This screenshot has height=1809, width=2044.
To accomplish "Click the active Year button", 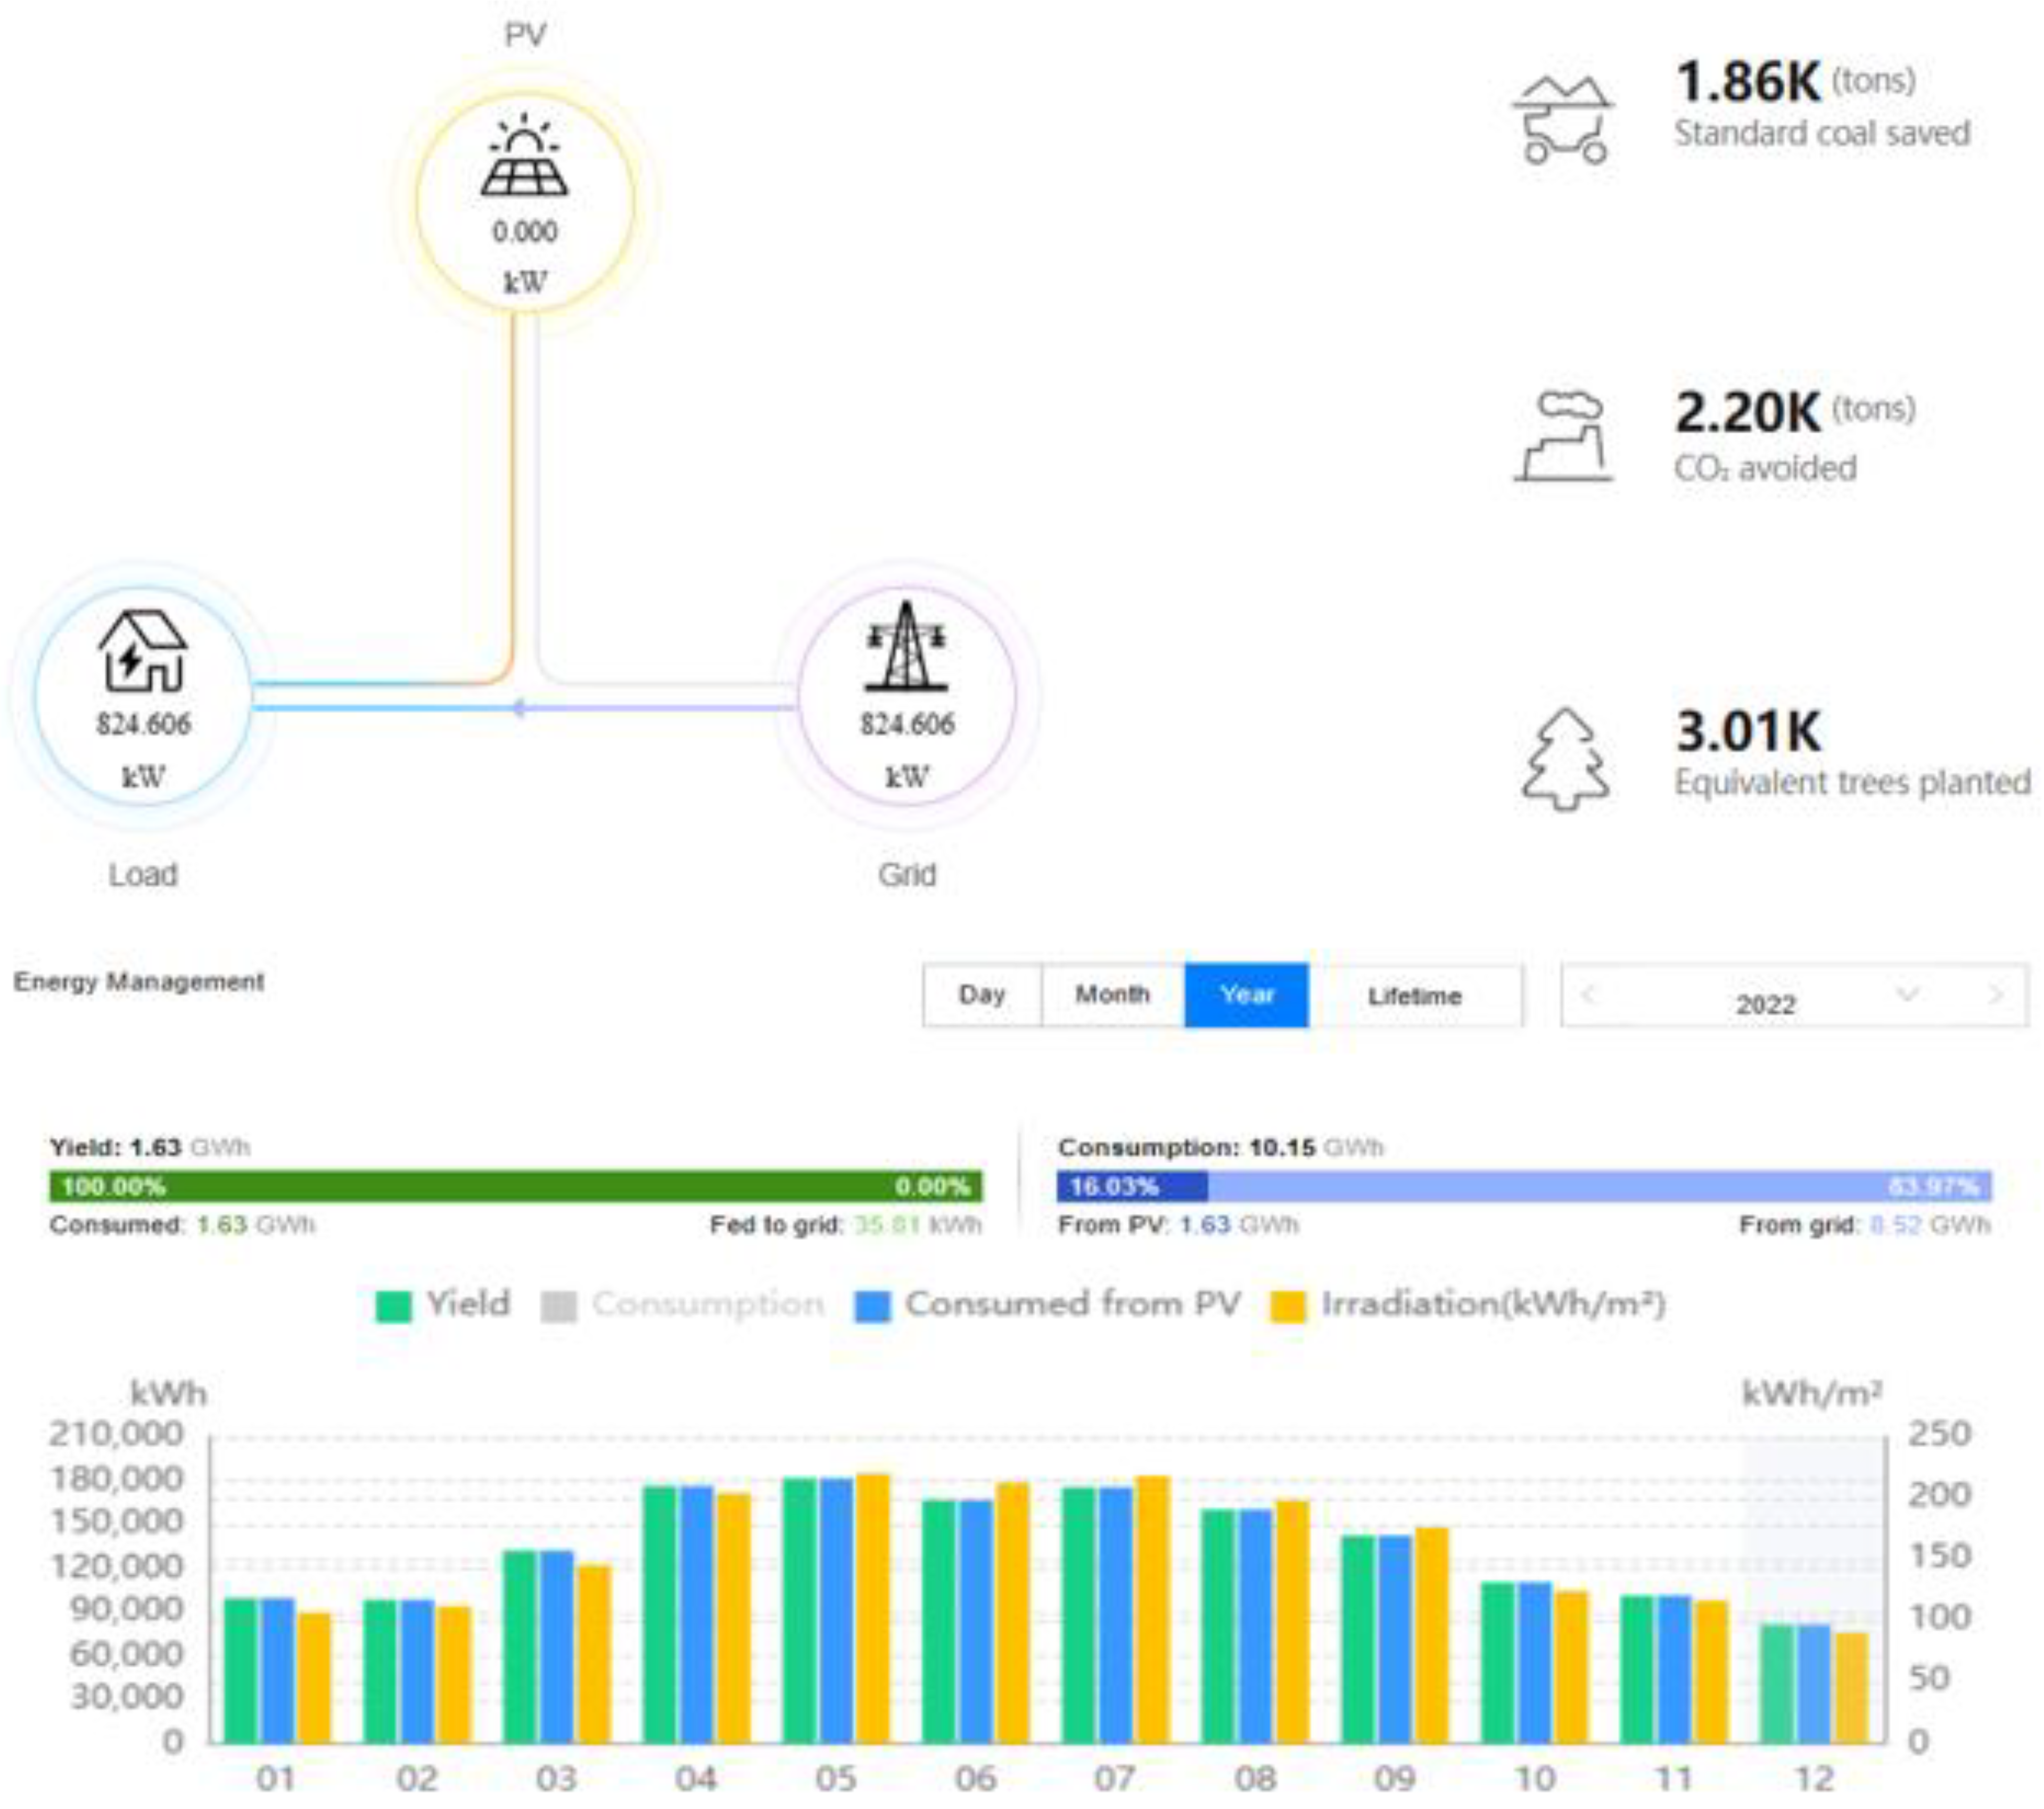I will (1246, 995).
